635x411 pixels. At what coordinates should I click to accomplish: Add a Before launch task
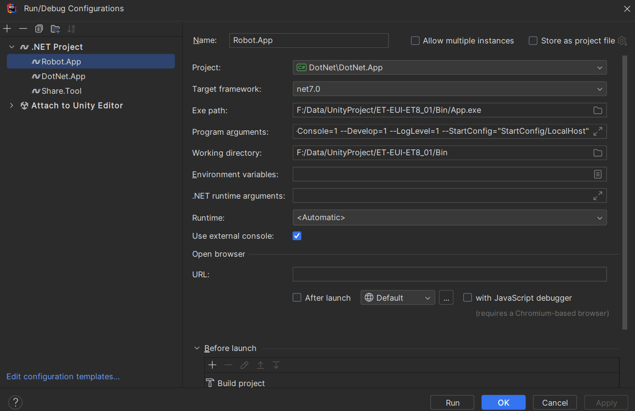pyautogui.click(x=212, y=365)
